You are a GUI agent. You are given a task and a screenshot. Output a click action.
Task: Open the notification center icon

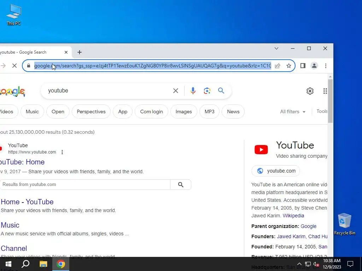tap(350, 264)
